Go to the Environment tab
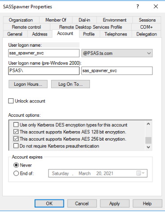The height and width of the screenshot is (212, 165). coord(115,20)
